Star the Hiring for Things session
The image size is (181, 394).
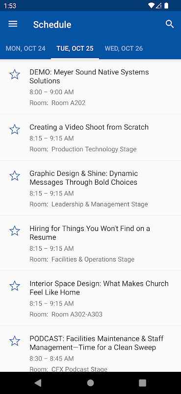click(x=15, y=231)
